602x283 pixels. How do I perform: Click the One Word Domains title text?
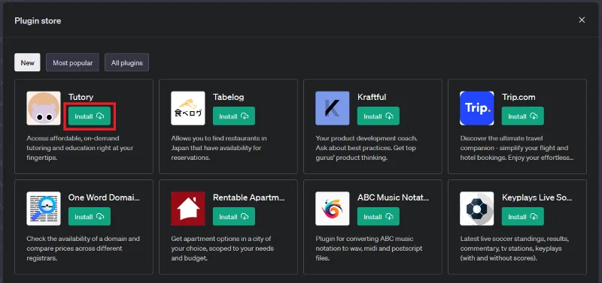pos(104,197)
